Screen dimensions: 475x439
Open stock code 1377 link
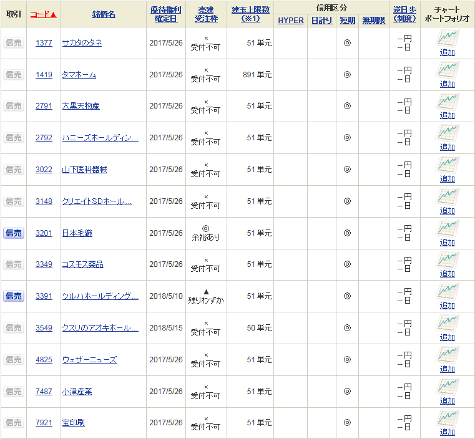click(44, 43)
